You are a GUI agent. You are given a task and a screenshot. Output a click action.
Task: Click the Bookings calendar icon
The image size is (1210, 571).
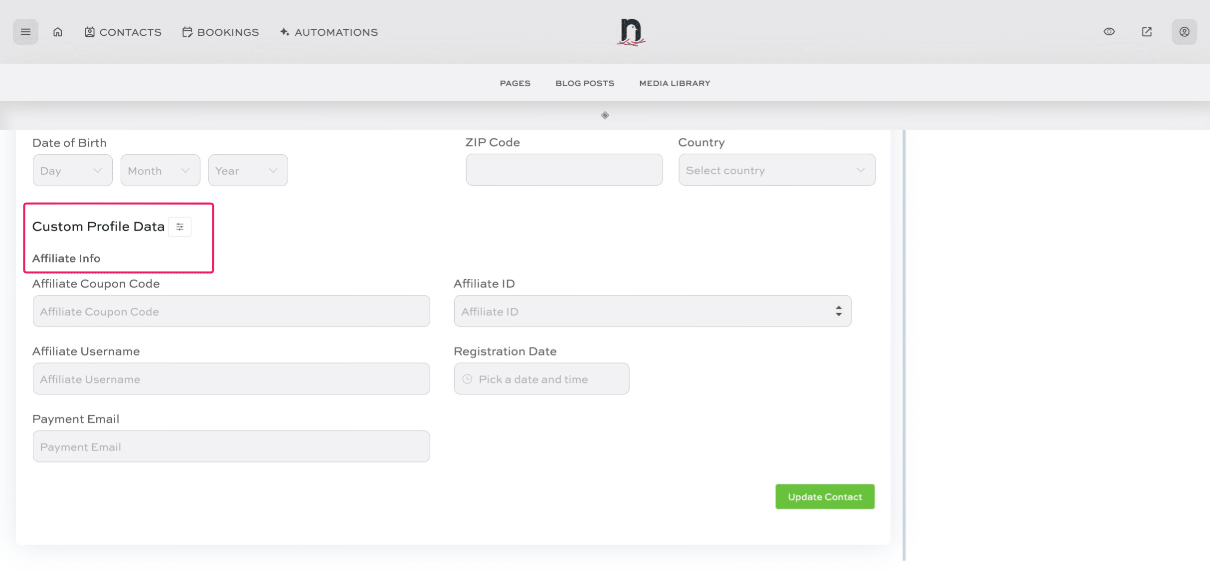coord(187,31)
